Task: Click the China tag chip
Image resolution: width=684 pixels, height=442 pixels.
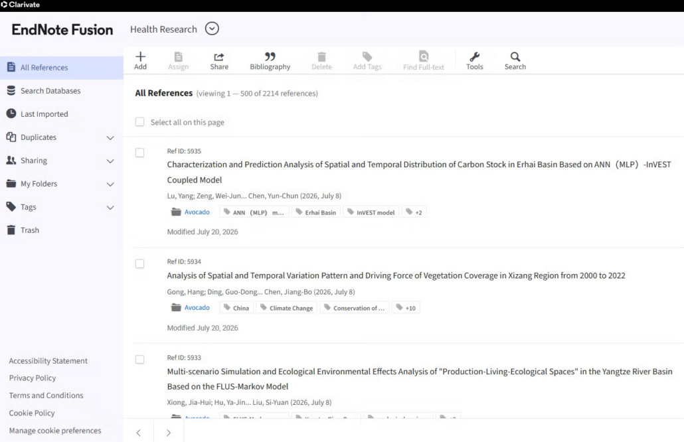Action: [236, 308]
